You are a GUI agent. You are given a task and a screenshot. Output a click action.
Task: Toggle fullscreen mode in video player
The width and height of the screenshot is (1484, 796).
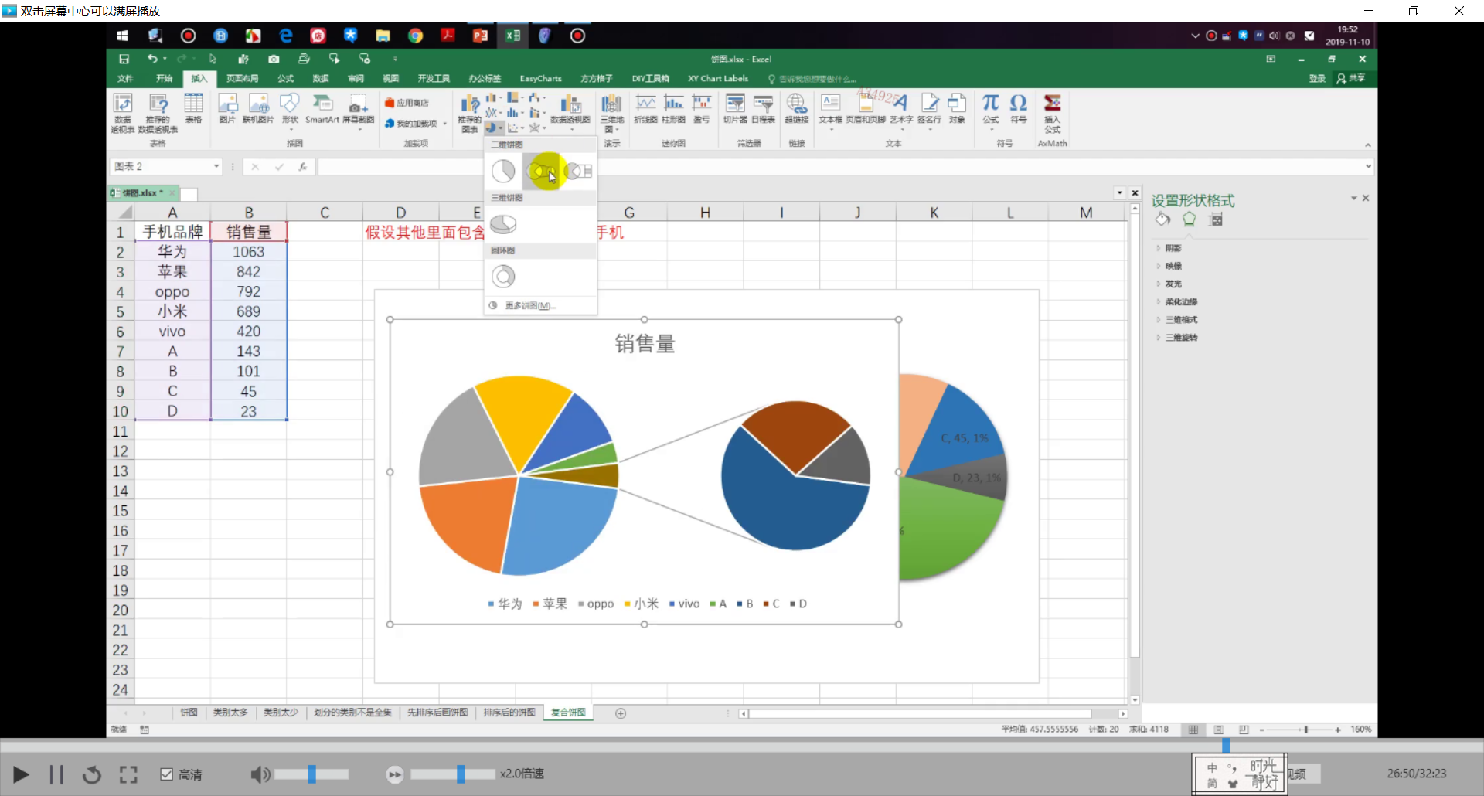coord(128,774)
